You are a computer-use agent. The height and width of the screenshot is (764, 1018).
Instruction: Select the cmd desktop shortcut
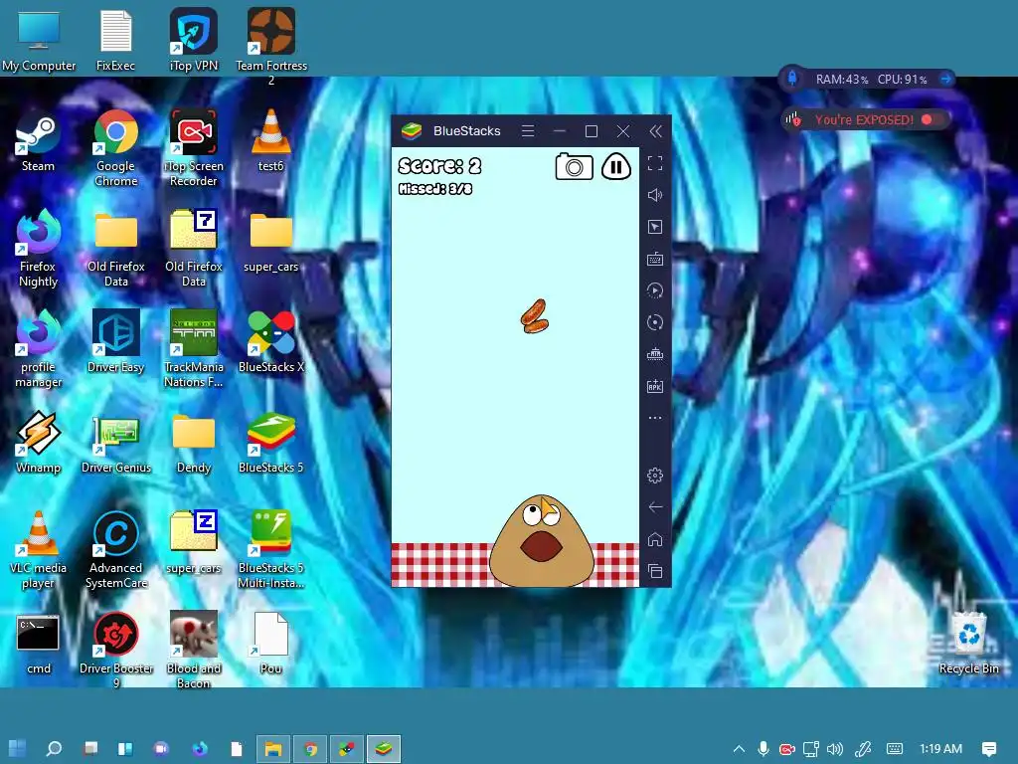39,645
